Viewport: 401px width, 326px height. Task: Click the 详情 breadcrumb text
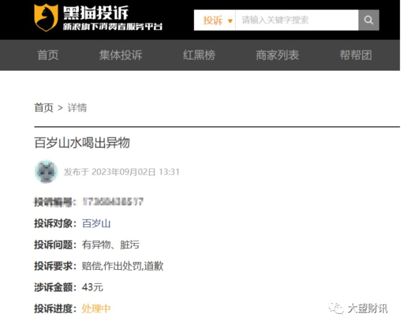point(77,108)
